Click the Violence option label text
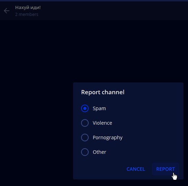Screen dimensions: 188x186 102,123
